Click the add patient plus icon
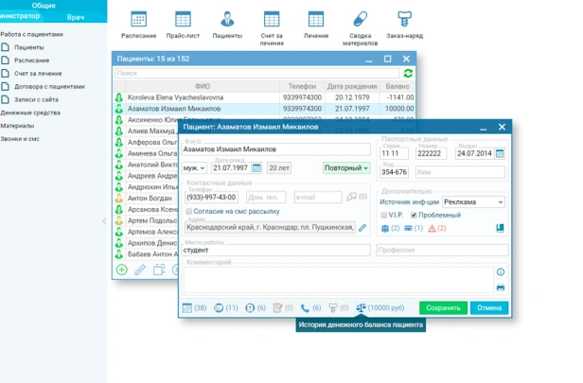Screen dimensions: 583x383 point(121,270)
